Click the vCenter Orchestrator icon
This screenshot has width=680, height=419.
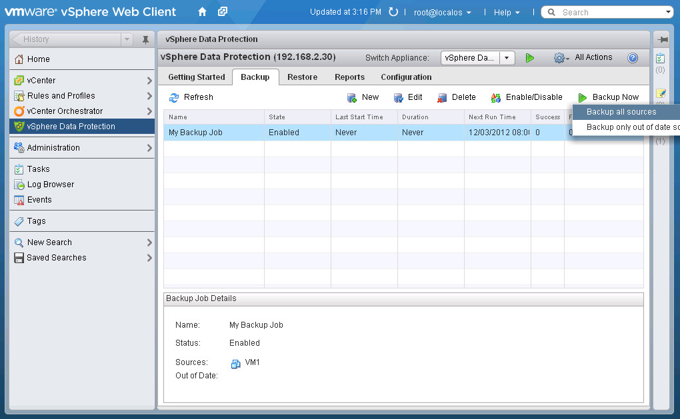click(x=19, y=111)
